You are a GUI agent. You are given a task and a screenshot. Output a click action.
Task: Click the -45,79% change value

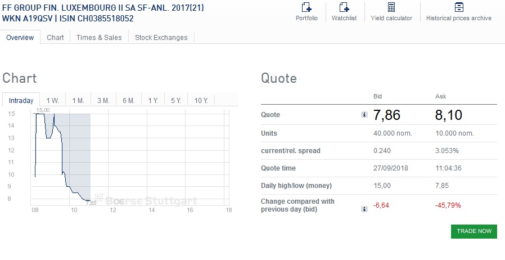point(448,205)
